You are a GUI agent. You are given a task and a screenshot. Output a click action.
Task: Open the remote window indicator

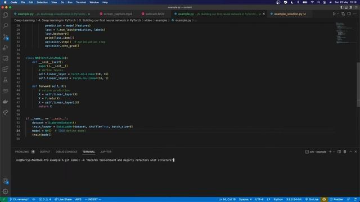coord(4,200)
